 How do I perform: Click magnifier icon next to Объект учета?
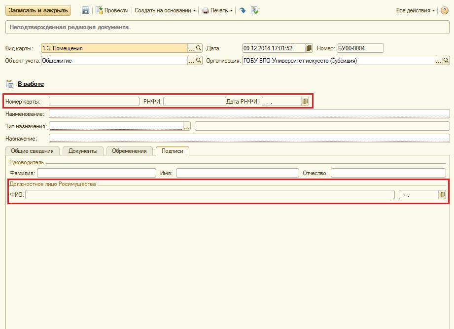pyautogui.click(x=199, y=61)
